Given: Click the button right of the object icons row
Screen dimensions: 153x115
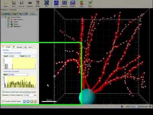Looking at the screenshot, I should point(33,14).
